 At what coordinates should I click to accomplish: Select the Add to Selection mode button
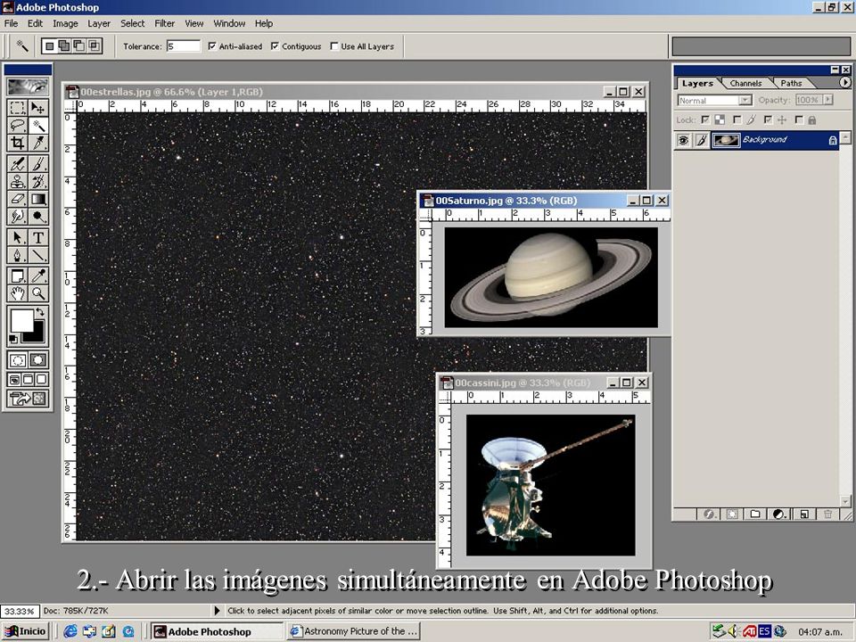64,45
